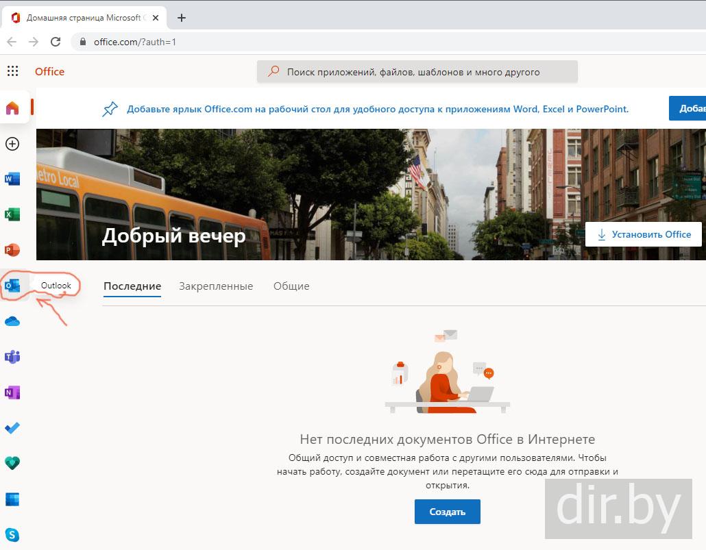706x550 pixels.
Task: Click the browser back arrow
Action: coord(12,42)
